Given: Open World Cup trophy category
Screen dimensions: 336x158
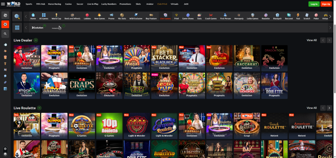Looking at the screenshot, I should pyautogui.click(x=56, y=16).
